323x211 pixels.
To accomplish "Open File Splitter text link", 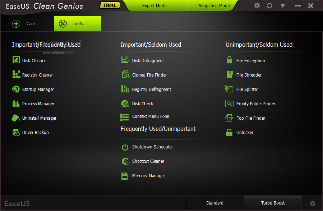I will tap(247, 90).
